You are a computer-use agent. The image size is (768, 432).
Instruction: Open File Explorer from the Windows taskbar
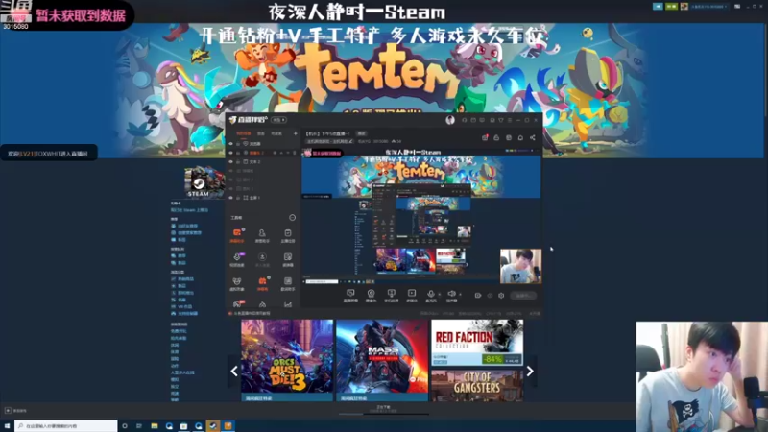click(155, 426)
